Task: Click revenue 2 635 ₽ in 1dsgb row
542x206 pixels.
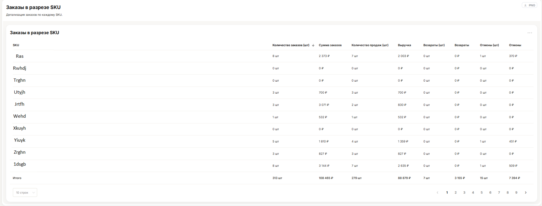Action: coord(403,166)
